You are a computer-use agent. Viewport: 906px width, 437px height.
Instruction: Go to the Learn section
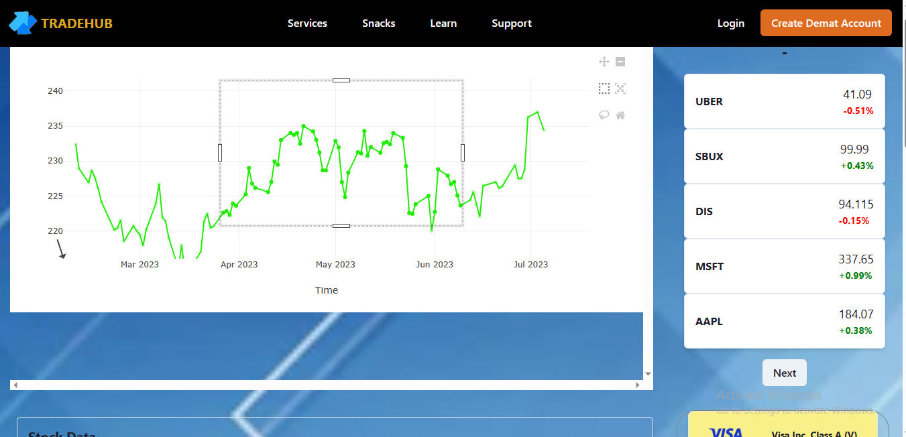tap(443, 23)
